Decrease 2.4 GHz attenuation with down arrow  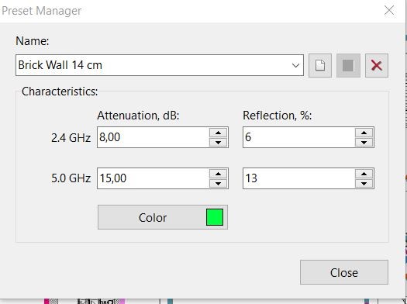(219, 142)
